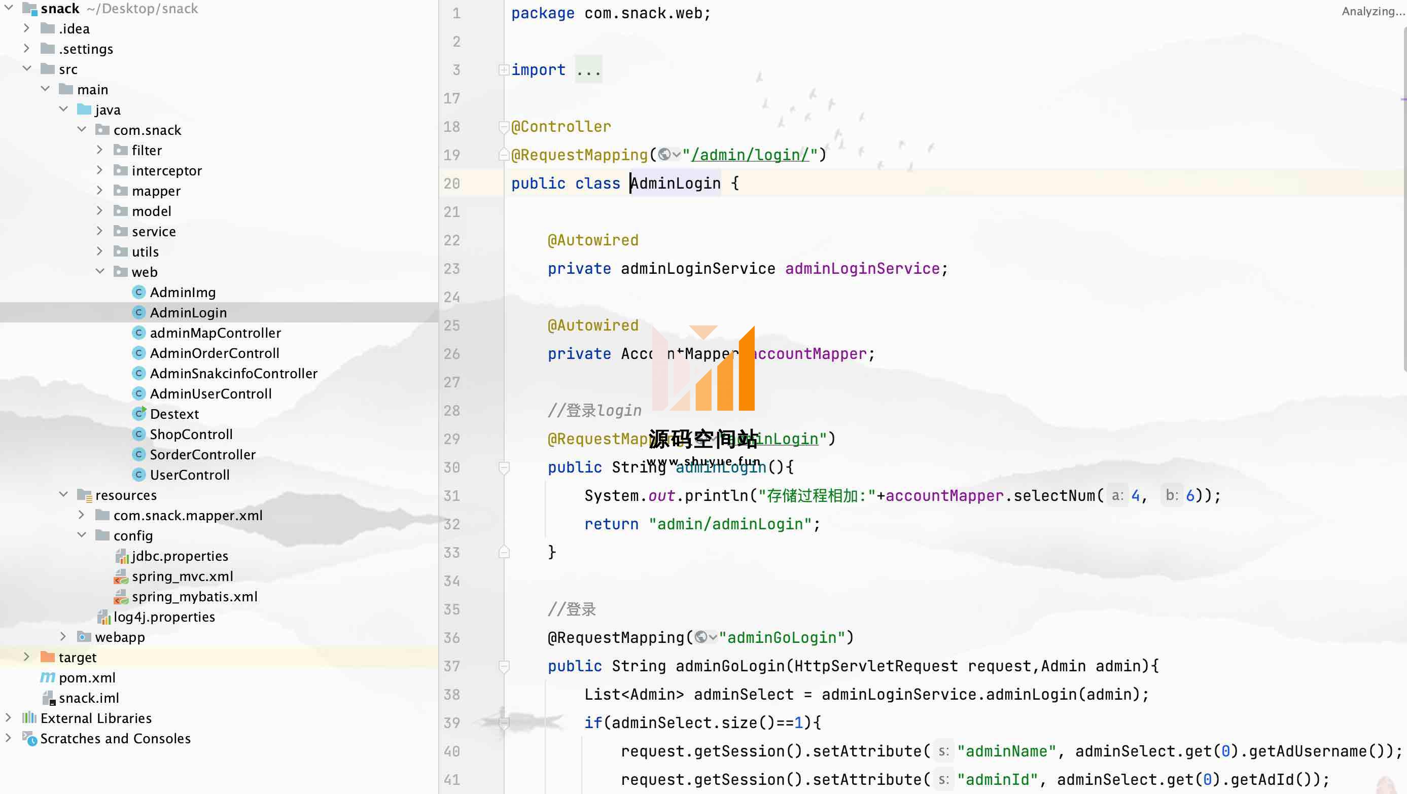This screenshot has height=794, width=1407.
Task: Fold the adminLogin method at line 30
Action: pyautogui.click(x=504, y=467)
